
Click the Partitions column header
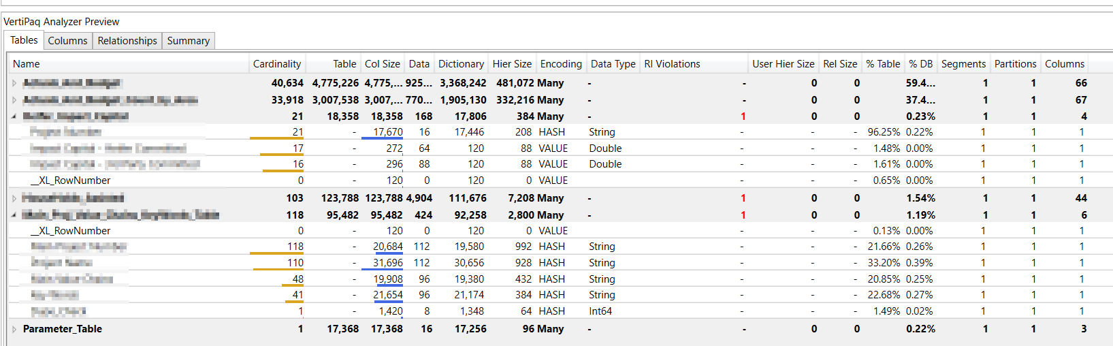pos(1015,64)
